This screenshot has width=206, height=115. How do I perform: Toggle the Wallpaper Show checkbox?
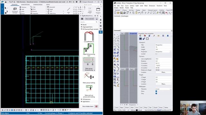click(x=156, y=91)
